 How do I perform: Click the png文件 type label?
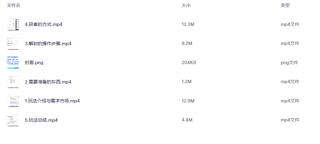(289, 63)
